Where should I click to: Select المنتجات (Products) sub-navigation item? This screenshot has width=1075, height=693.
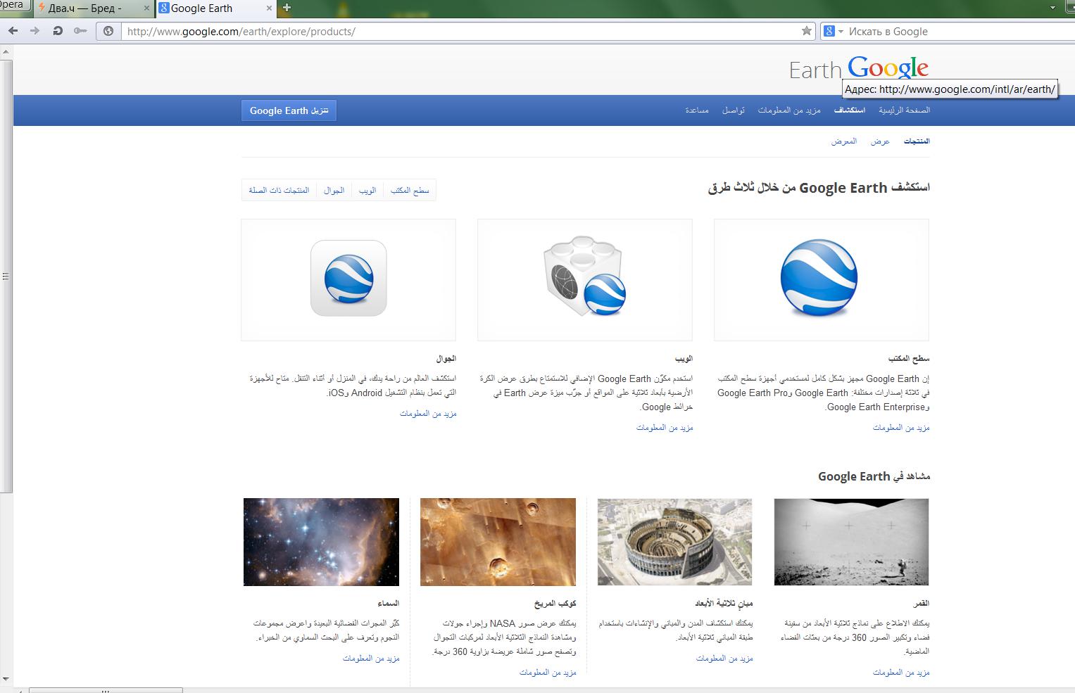(917, 141)
